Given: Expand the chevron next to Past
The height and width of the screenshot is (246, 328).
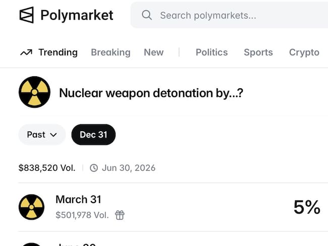Looking at the screenshot, I should (53, 135).
